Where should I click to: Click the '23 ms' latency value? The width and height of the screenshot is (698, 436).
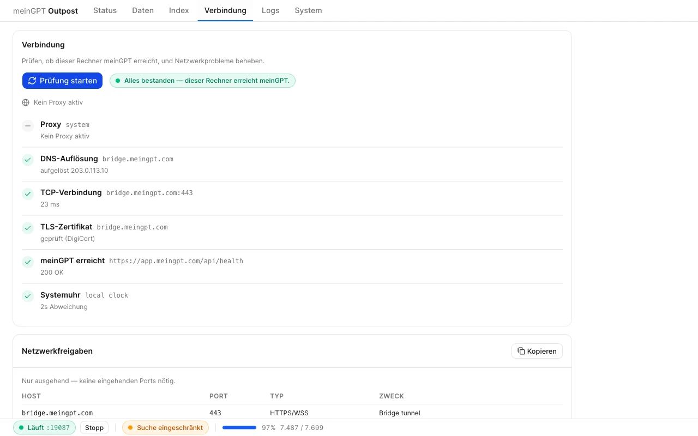click(x=50, y=204)
